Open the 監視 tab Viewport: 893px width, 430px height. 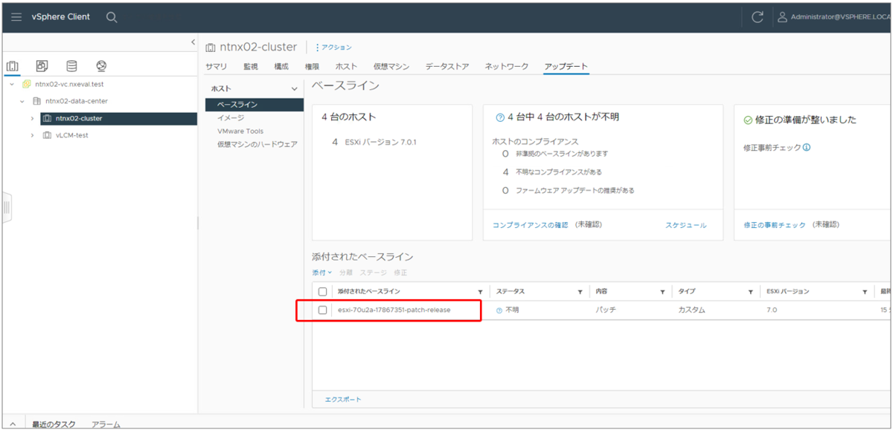(250, 66)
